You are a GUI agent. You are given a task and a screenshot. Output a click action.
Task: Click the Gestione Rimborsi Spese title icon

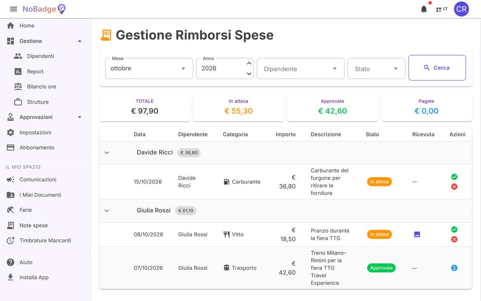pos(106,35)
